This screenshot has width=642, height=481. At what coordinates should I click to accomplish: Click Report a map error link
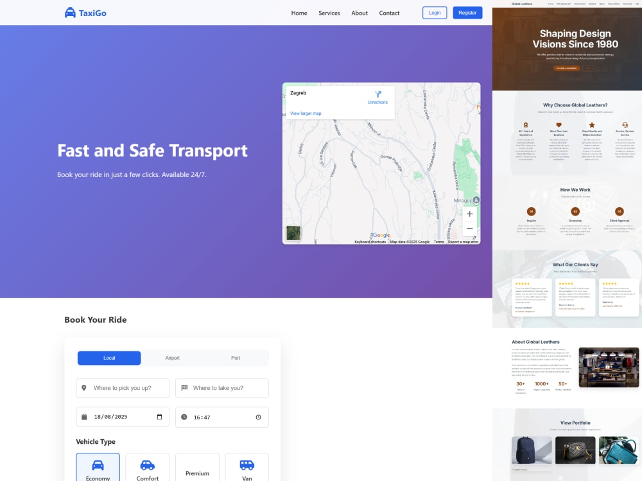463,242
